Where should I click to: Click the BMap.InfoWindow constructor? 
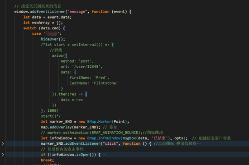tap(104, 138)
